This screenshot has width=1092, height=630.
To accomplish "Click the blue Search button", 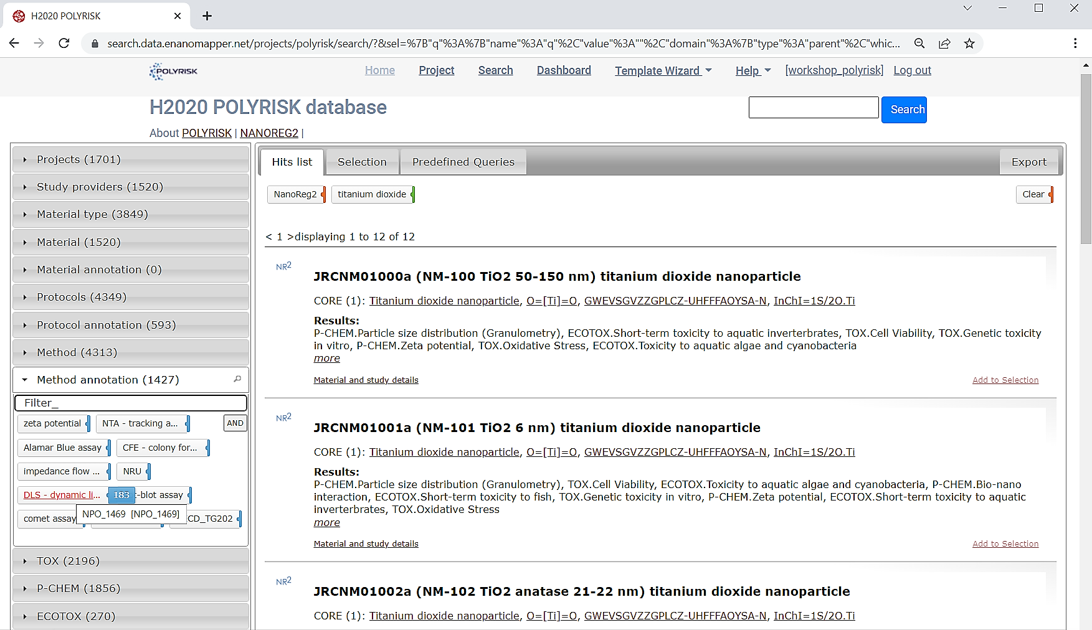I will (904, 110).
